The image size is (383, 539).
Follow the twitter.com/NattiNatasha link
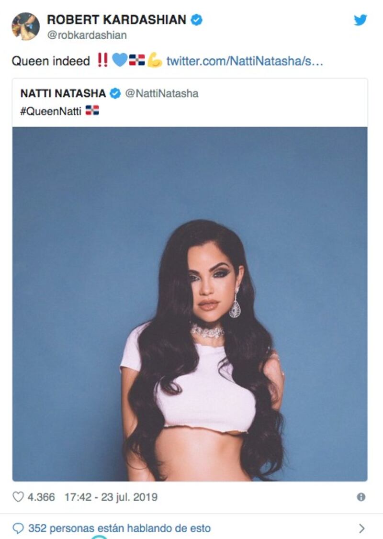click(245, 61)
